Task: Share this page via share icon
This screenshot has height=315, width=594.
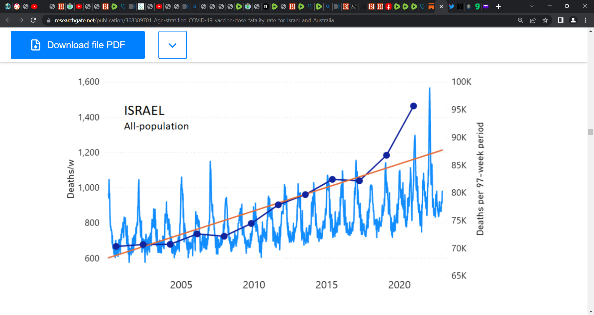Action: click(x=533, y=20)
